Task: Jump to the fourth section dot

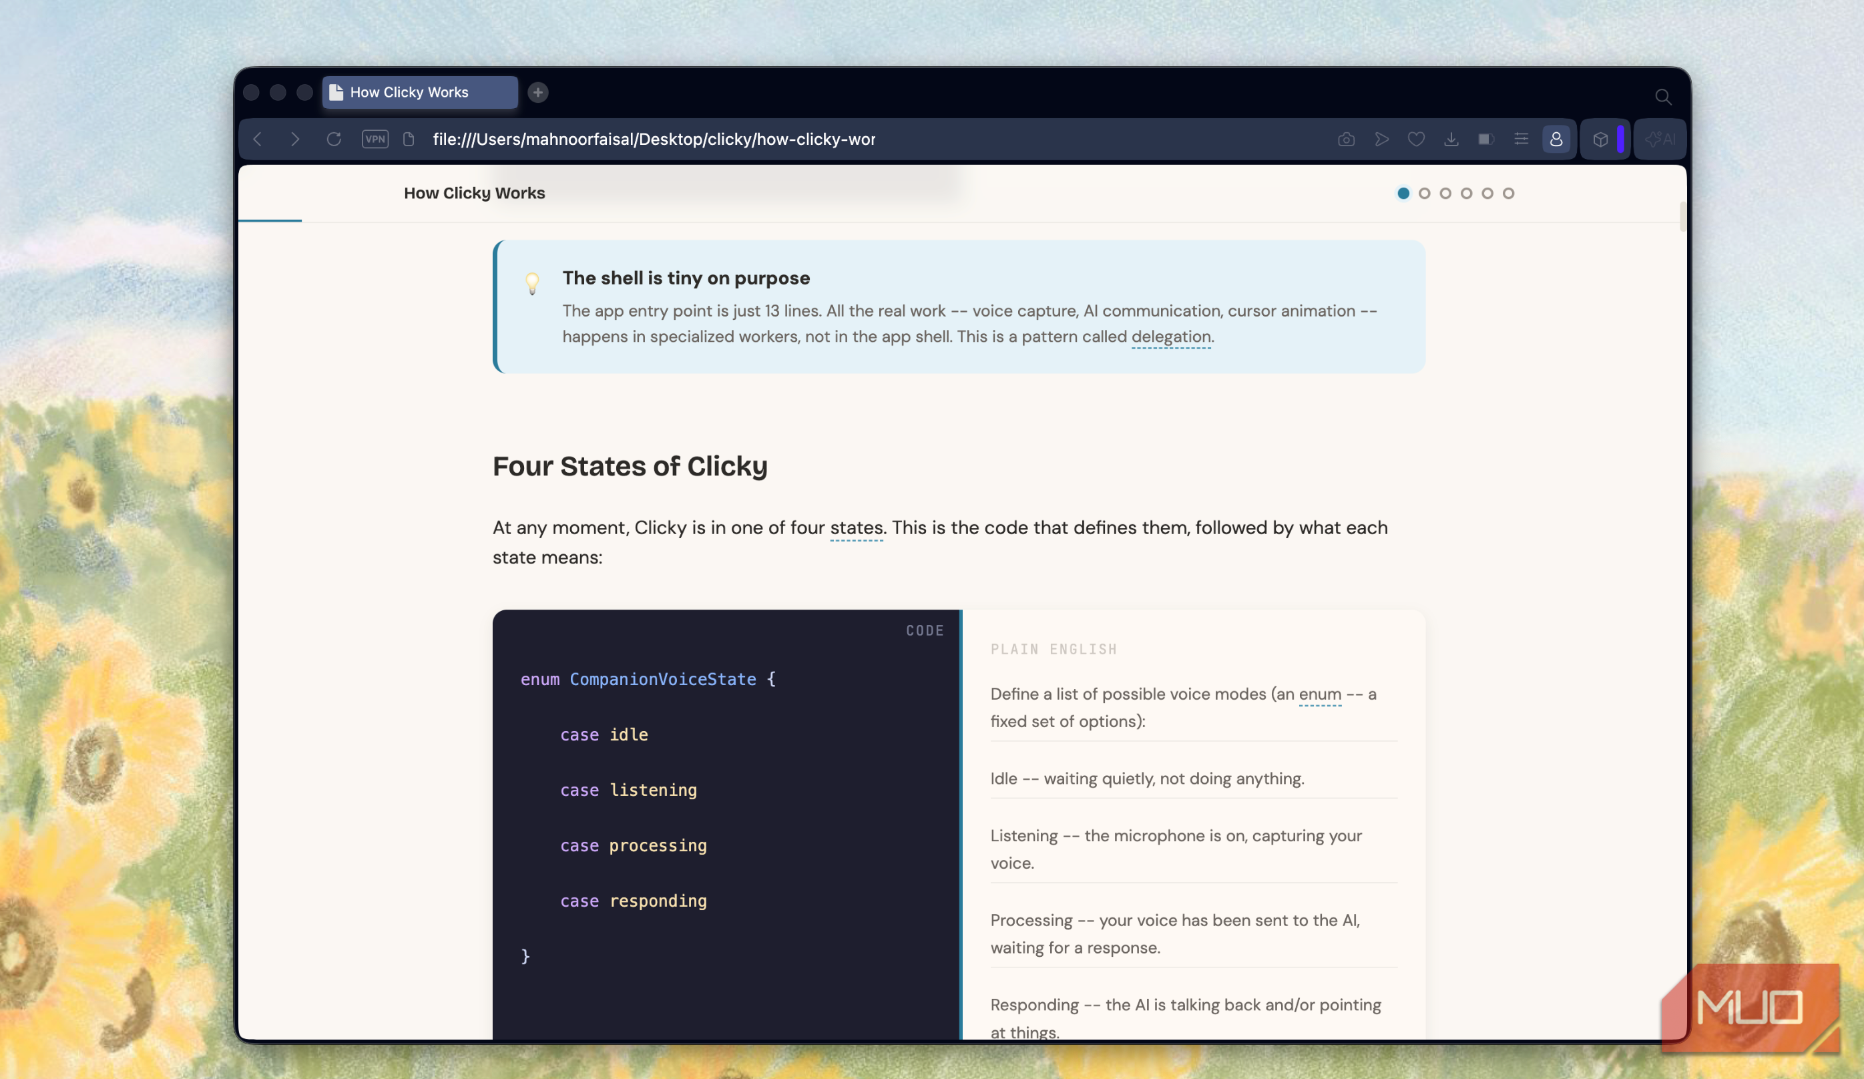Action: [1466, 193]
